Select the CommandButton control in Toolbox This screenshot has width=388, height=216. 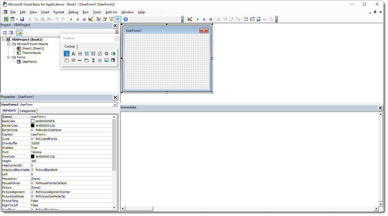[73, 60]
